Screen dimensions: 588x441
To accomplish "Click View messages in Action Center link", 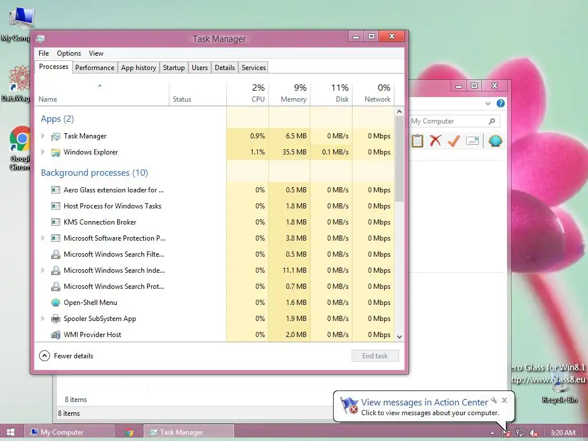I will pos(424,403).
